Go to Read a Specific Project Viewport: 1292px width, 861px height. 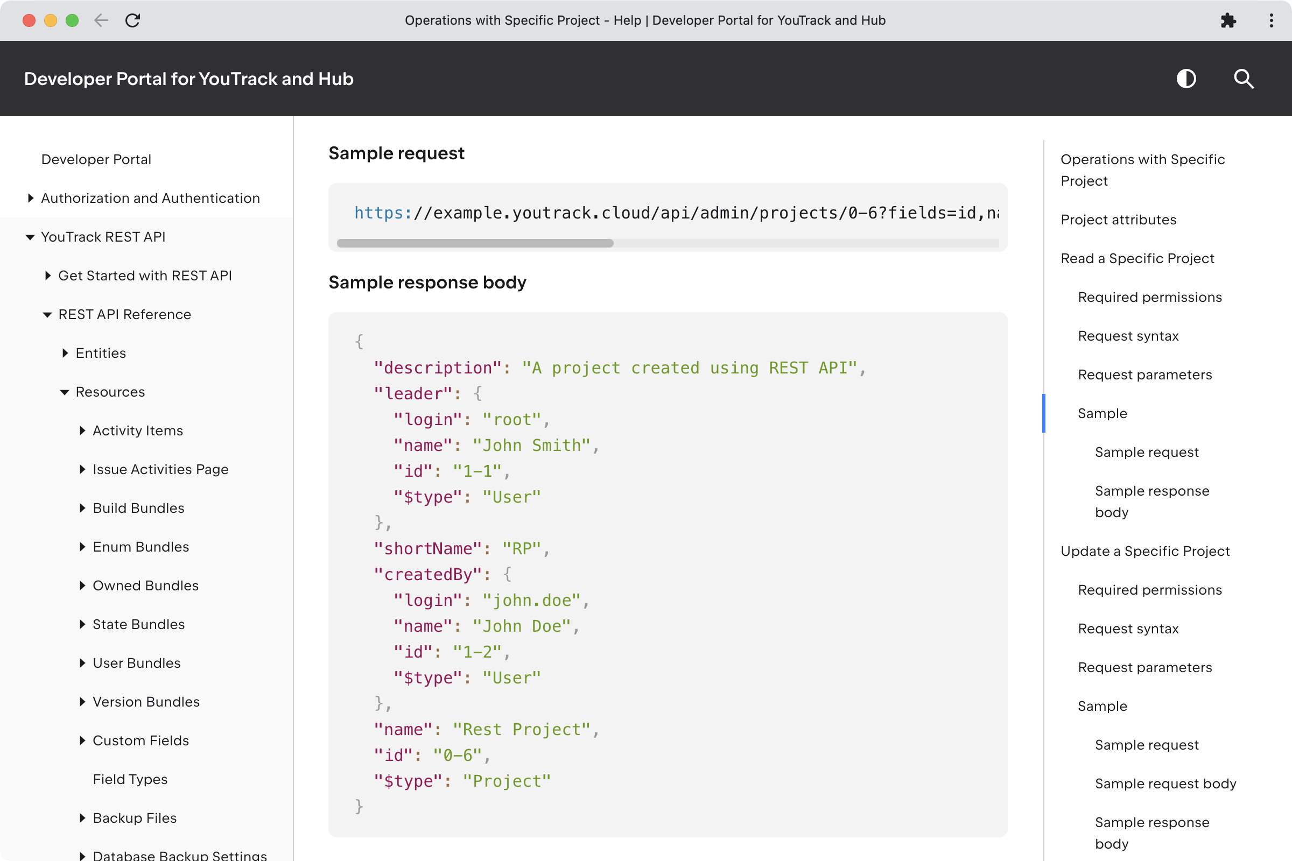click(x=1137, y=258)
